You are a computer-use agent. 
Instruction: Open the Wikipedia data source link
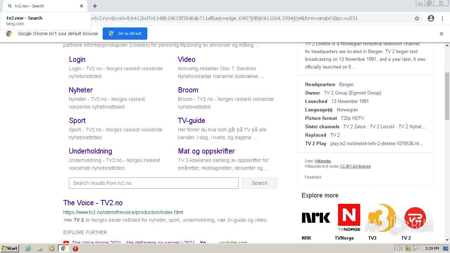pos(322,161)
